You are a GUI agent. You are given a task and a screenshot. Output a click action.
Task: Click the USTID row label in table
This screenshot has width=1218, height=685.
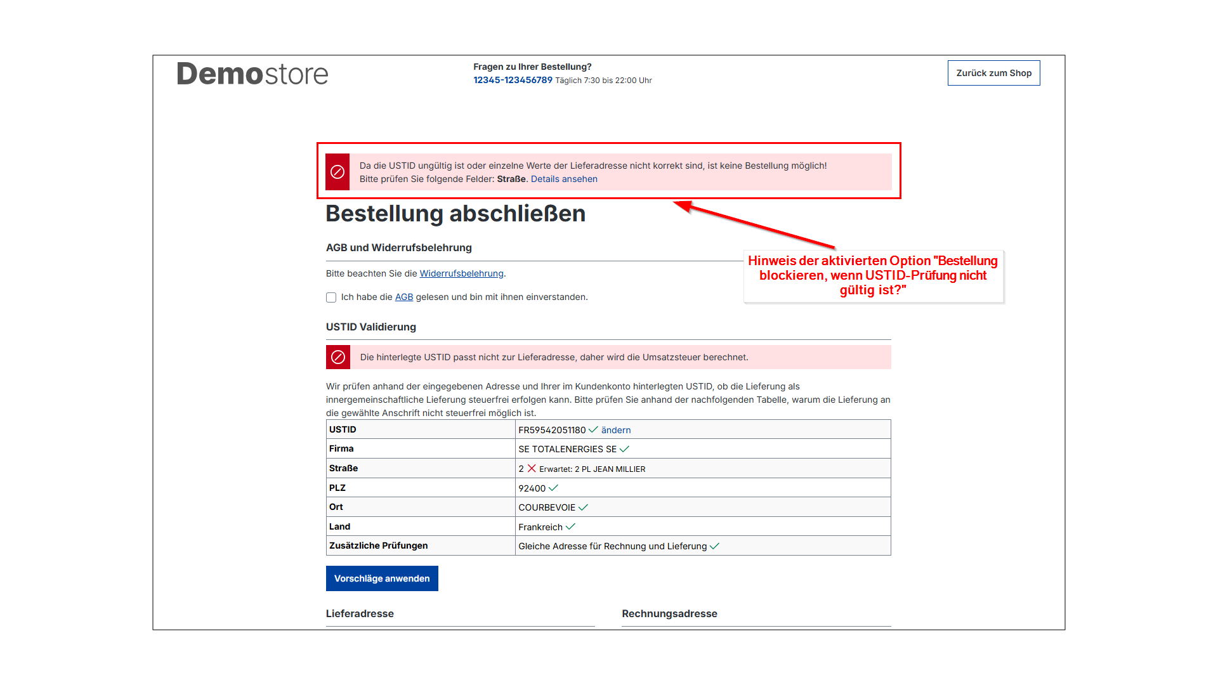tap(343, 429)
